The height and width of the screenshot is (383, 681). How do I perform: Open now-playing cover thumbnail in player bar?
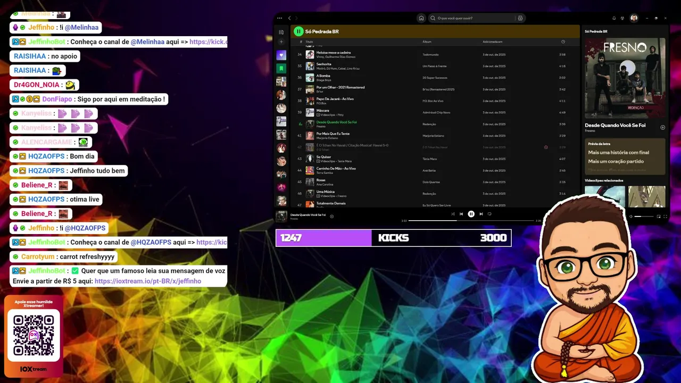[281, 217]
